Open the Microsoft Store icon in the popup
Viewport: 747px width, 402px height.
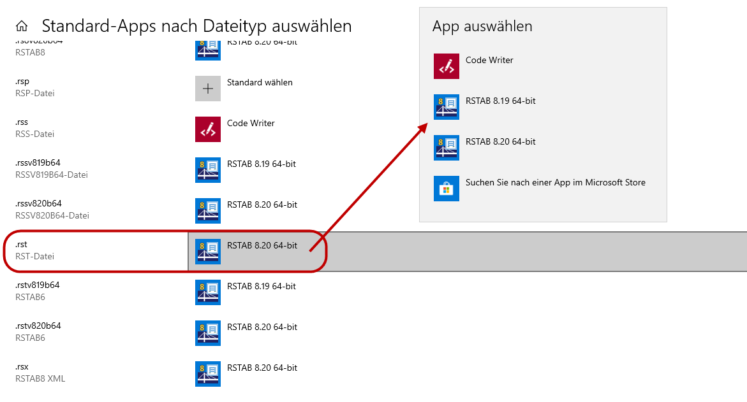[x=446, y=188]
